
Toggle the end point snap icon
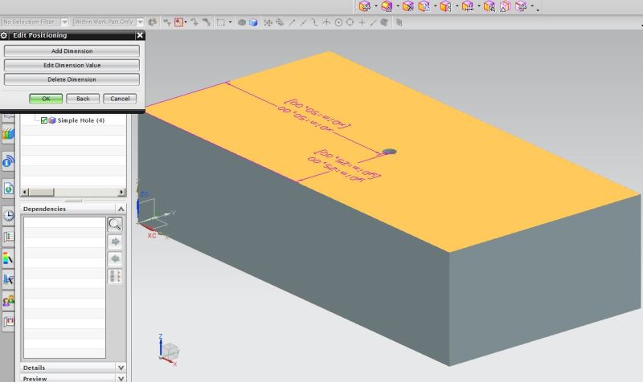292,22
